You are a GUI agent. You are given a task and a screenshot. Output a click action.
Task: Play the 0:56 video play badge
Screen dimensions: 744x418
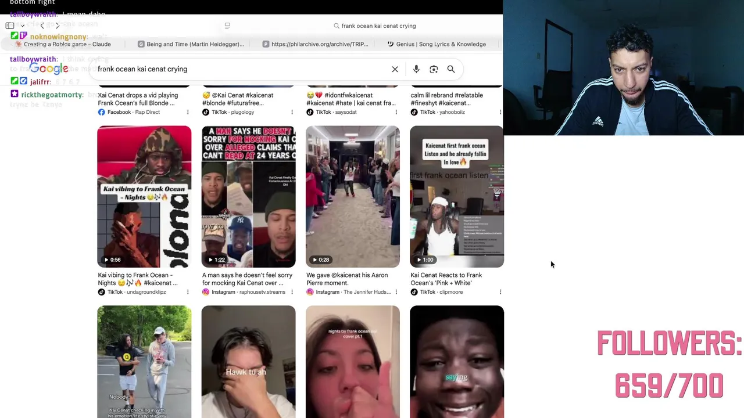point(112,260)
